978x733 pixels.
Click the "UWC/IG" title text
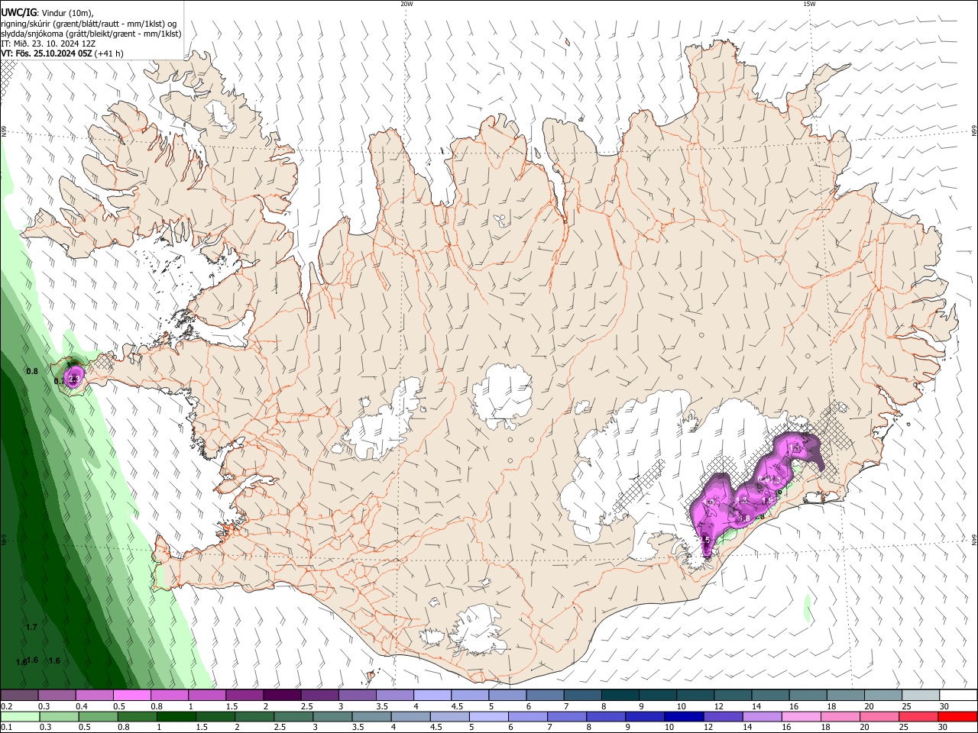(18, 13)
